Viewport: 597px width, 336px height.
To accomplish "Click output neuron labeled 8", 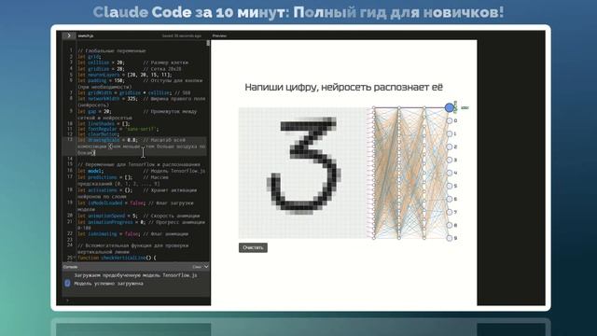I will click(x=450, y=225).
